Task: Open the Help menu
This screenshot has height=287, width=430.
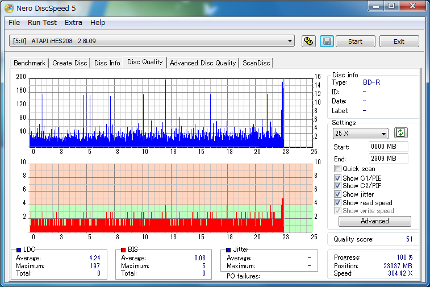Action: click(x=98, y=23)
